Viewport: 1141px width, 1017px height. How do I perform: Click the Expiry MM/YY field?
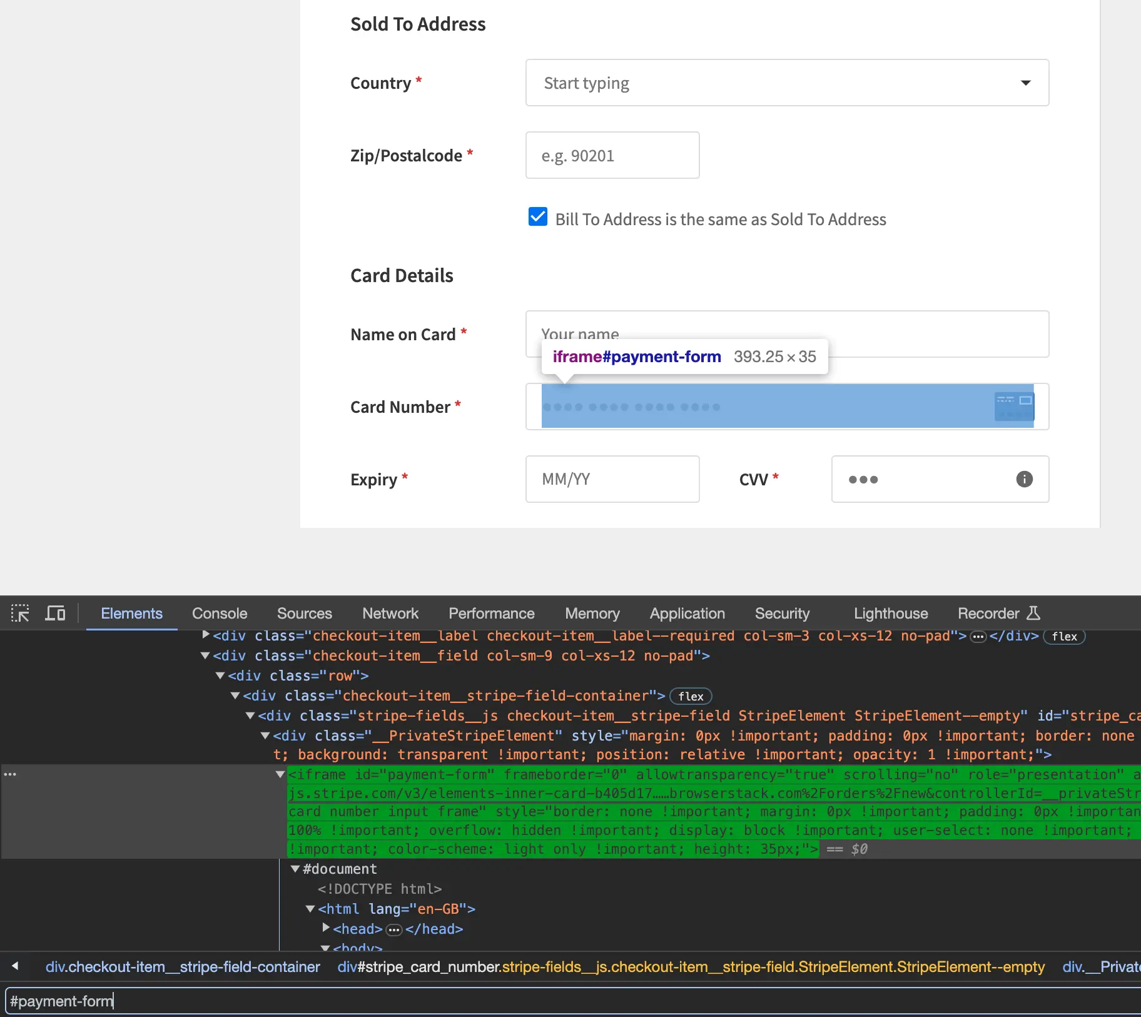coord(612,479)
